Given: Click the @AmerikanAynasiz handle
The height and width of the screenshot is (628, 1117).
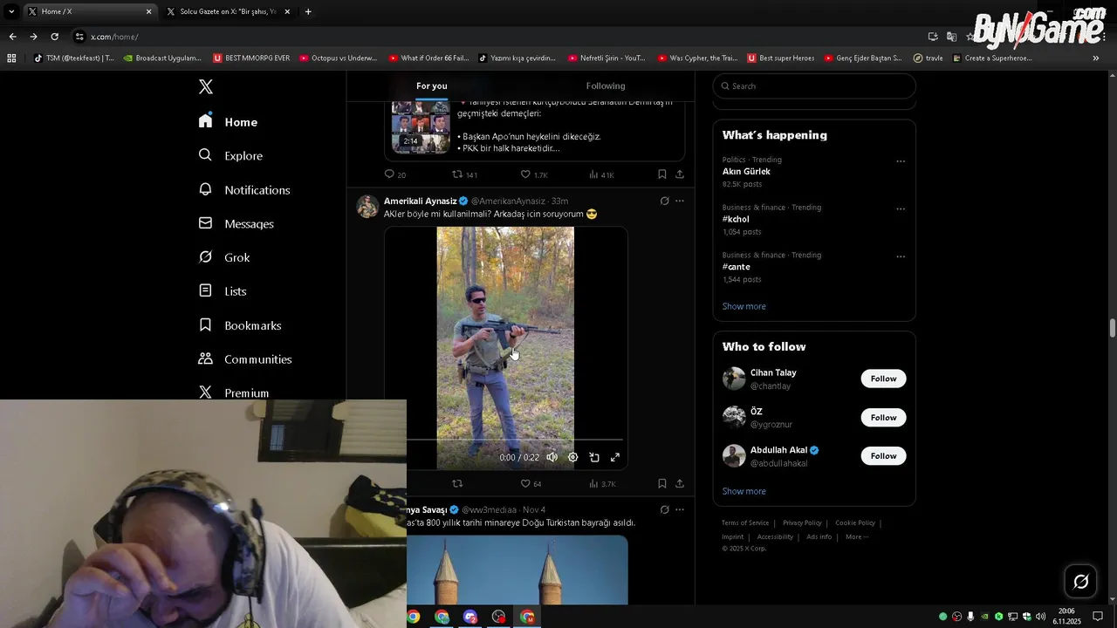Looking at the screenshot, I should click(x=508, y=201).
